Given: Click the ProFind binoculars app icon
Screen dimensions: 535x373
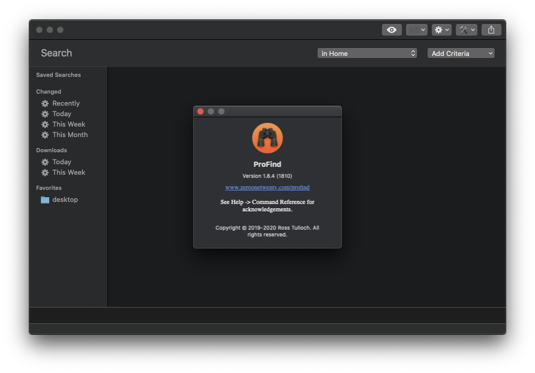Looking at the screenshot, I should (267, 138).
